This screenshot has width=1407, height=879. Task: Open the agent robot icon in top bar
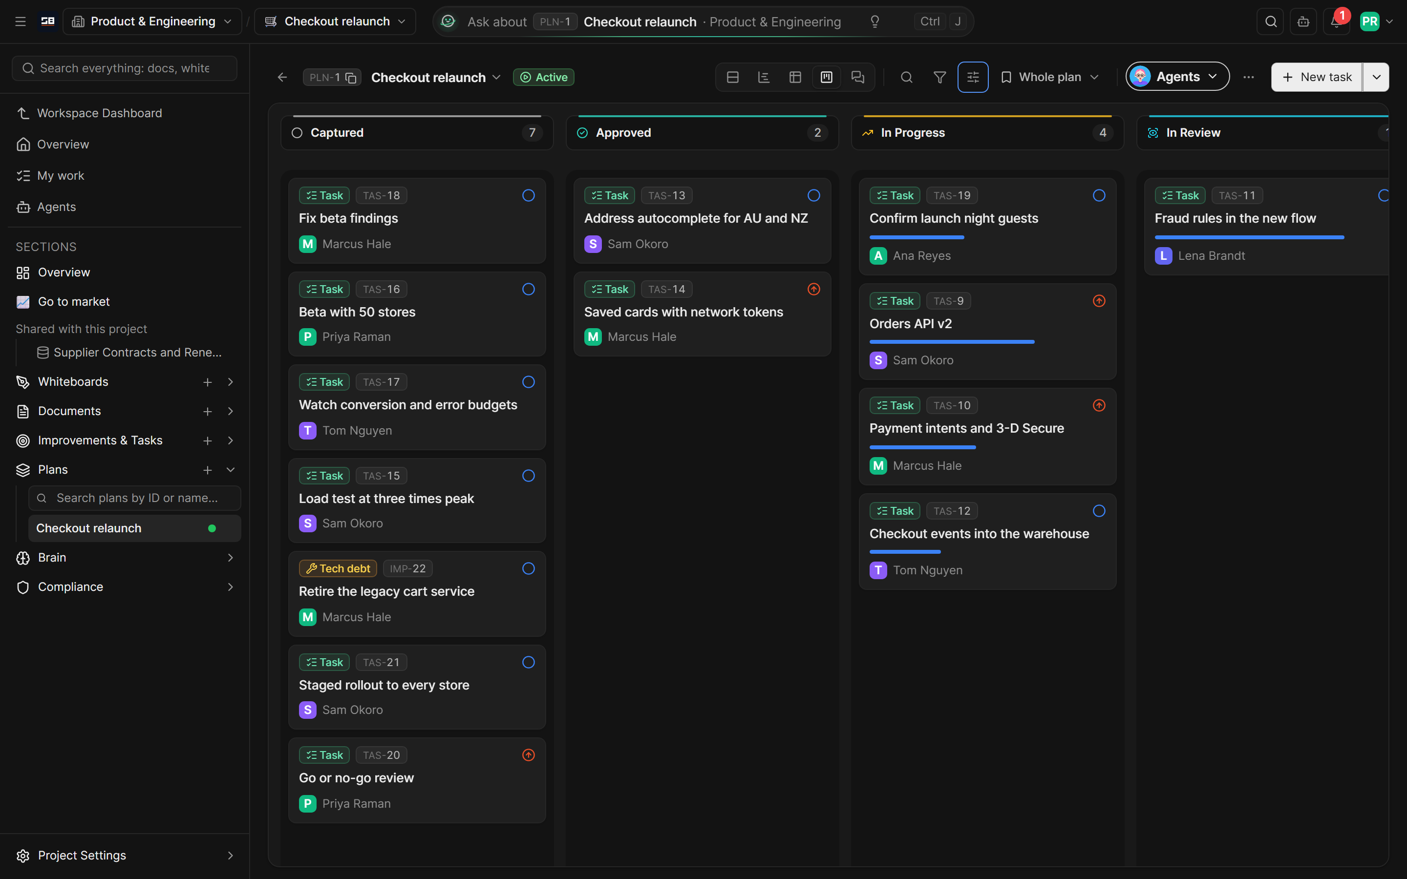tap(1303, 22)
